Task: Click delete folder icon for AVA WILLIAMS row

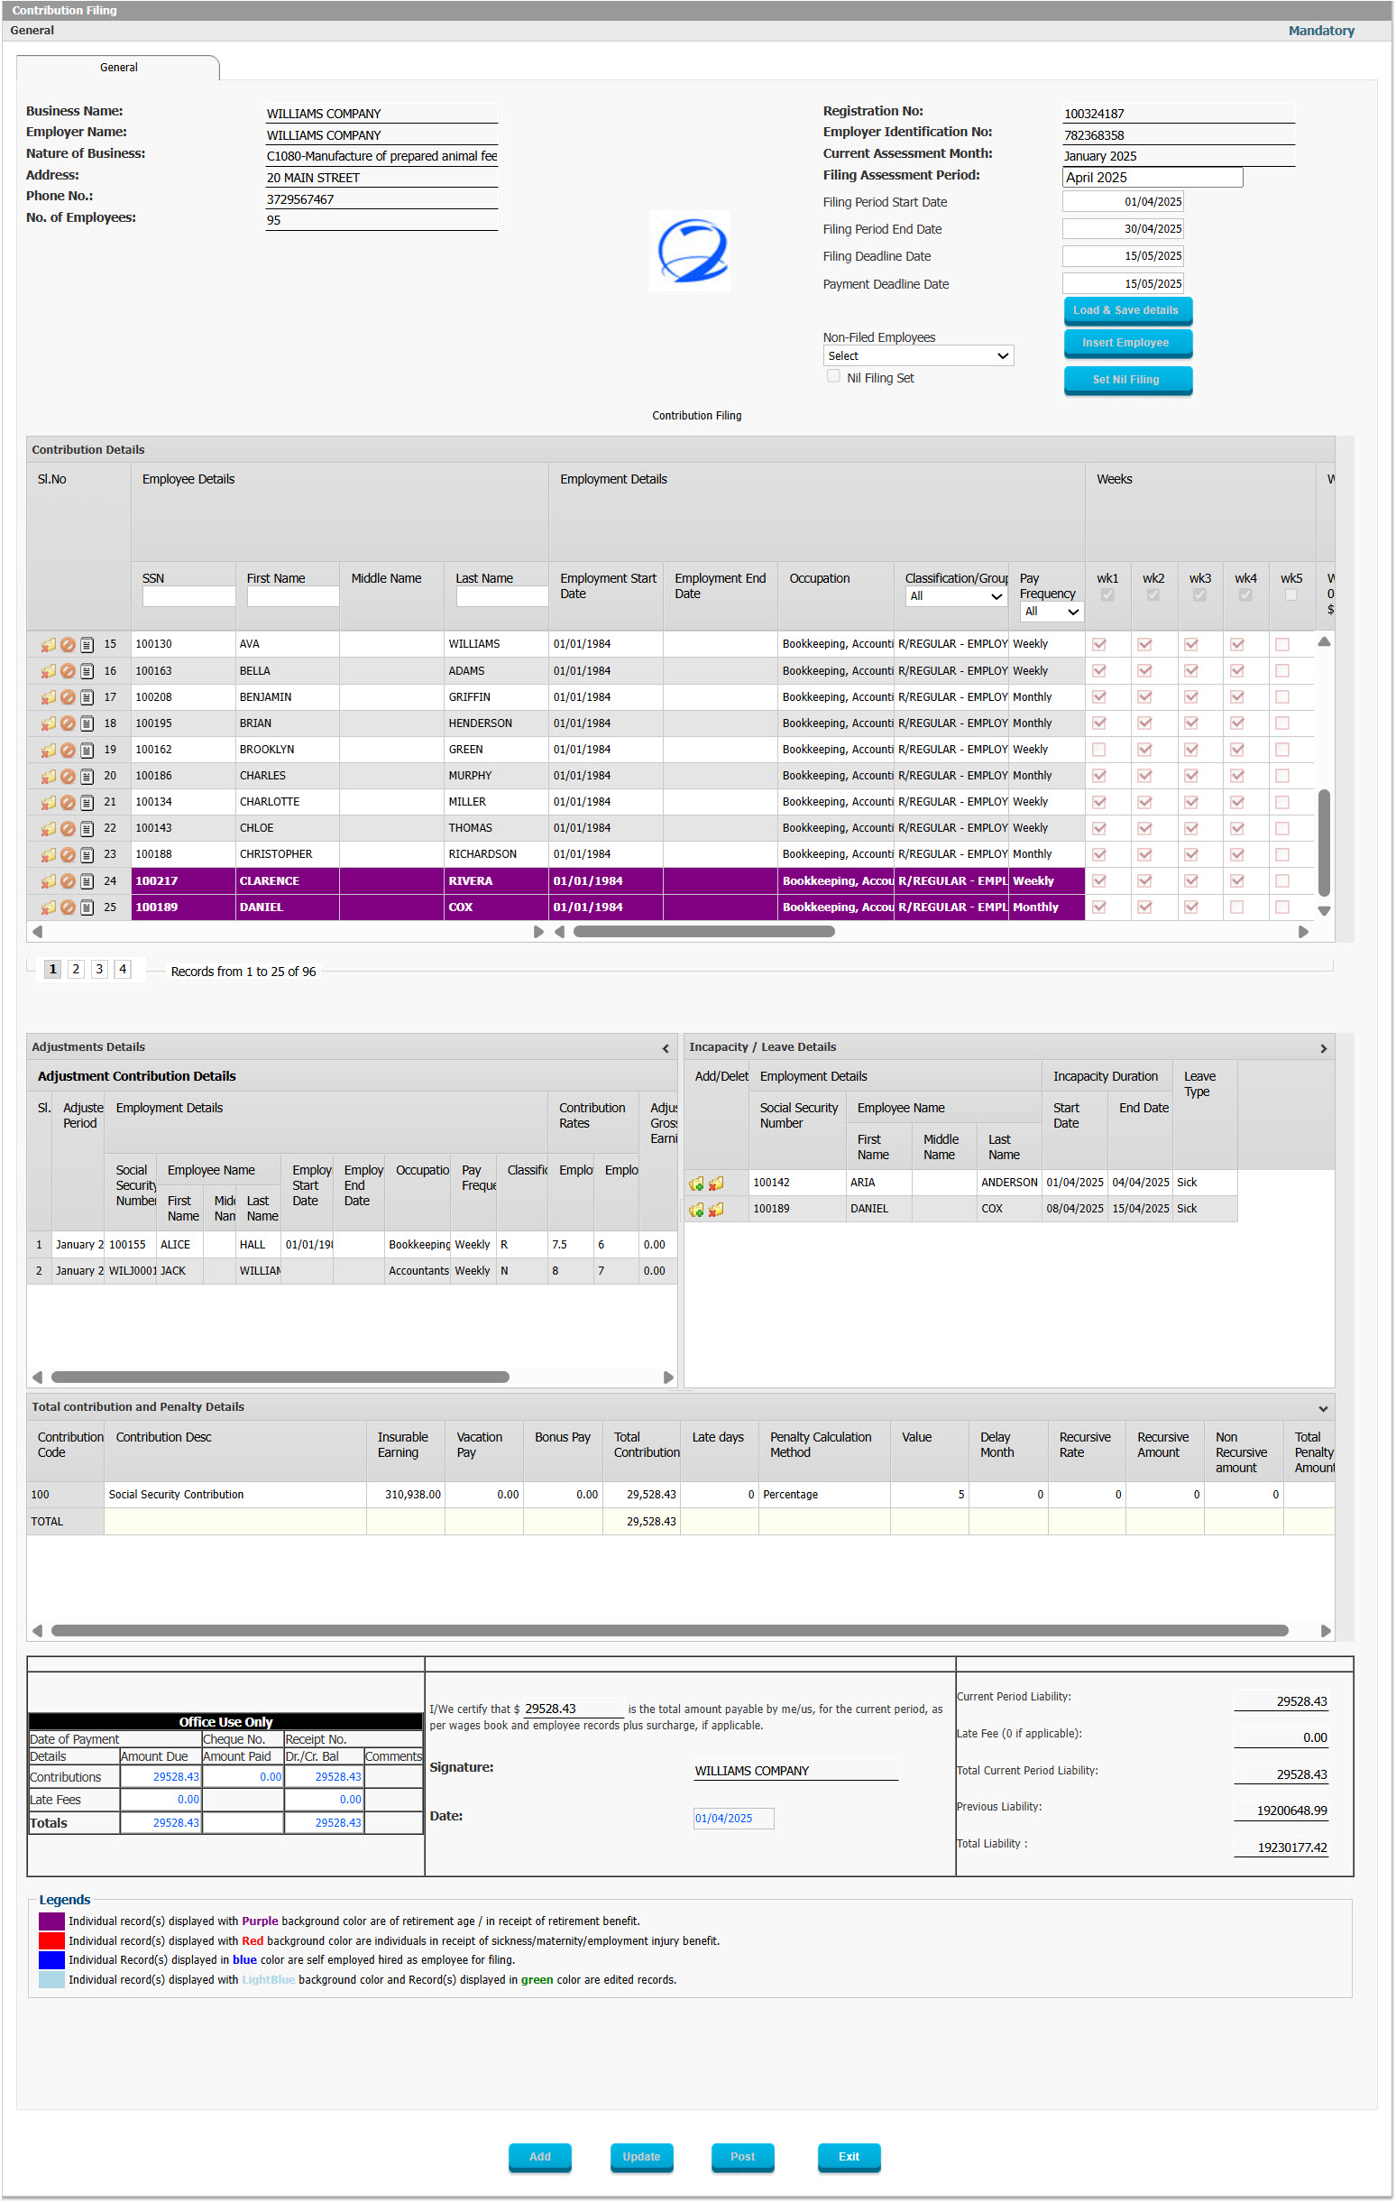Action: click(49, 645)
